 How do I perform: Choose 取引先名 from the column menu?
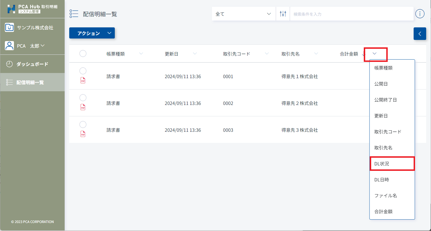point(392,148)
